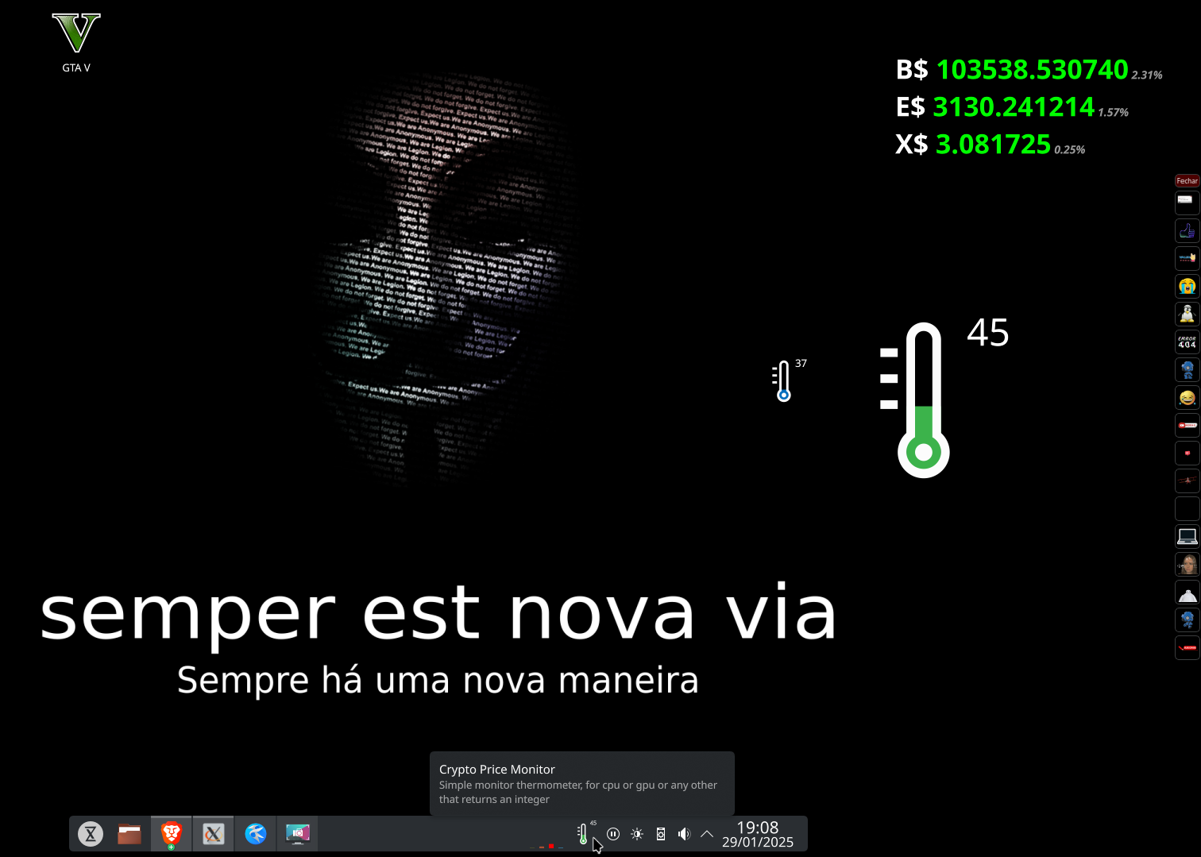The width and height of the screenshot is (1201, 857).
Task: Select the white dome cloche sticker
Action: (x=1187, y=593)
